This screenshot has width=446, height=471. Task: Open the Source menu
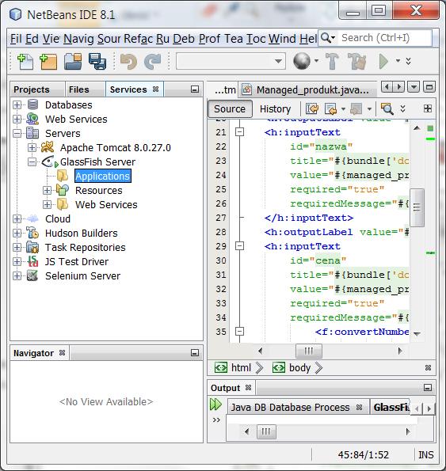click(109, 39)
